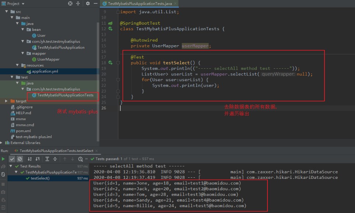Open pom.xml in project tree
The width and height of the screenshot is (355, 213).
coord(23,131)
